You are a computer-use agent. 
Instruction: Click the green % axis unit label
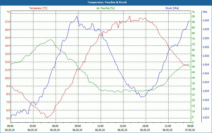click(x=193, y=12)
